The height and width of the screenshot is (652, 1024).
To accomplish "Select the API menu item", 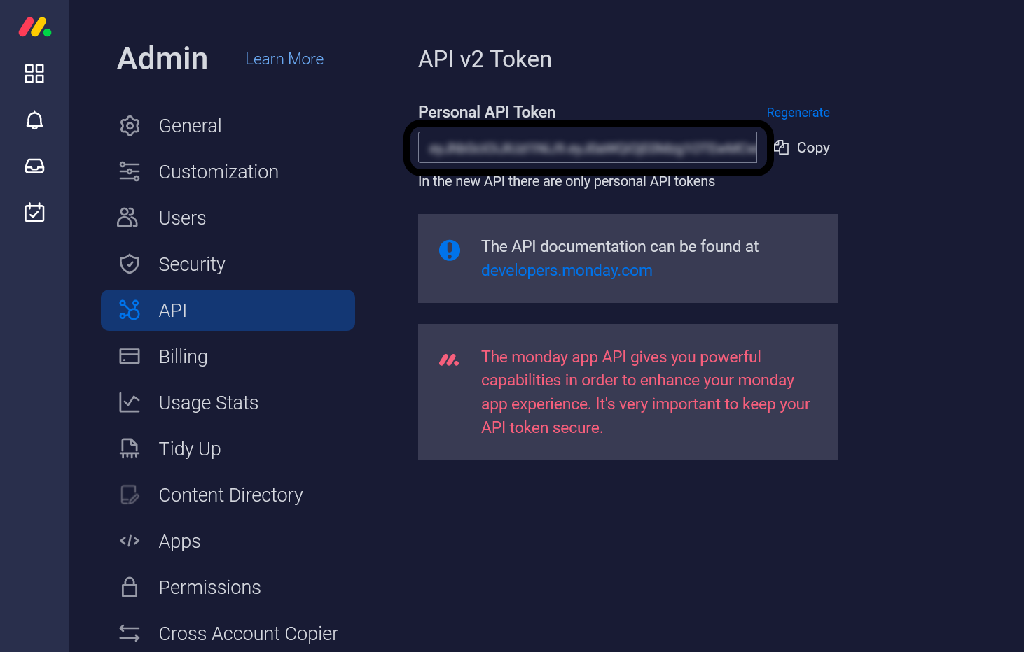I will 228,310.
